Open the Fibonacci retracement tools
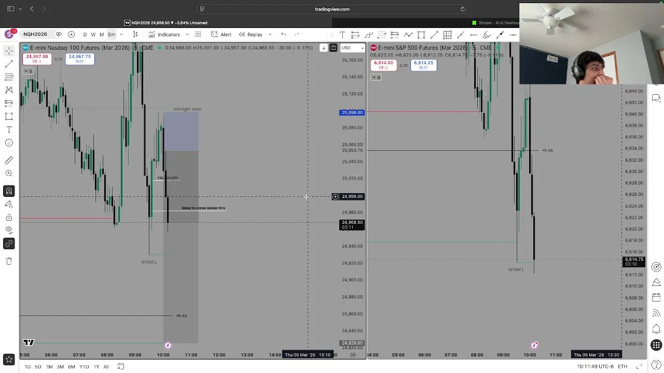Image resolution: width=664 pixels, height=373 pixels. (9, 77)
